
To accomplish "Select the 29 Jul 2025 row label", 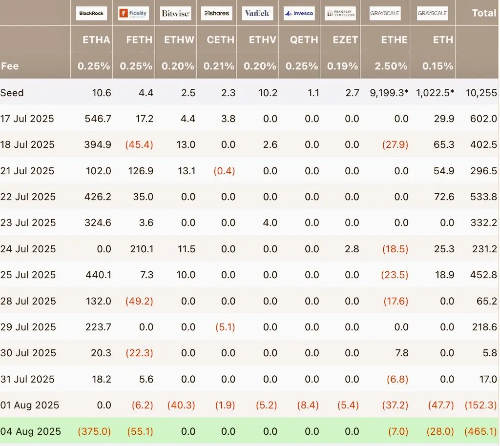I will click(x=28, y=327).
